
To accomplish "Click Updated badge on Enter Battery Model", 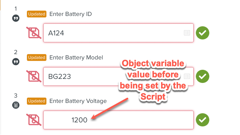I will click(x=37, y=58).
